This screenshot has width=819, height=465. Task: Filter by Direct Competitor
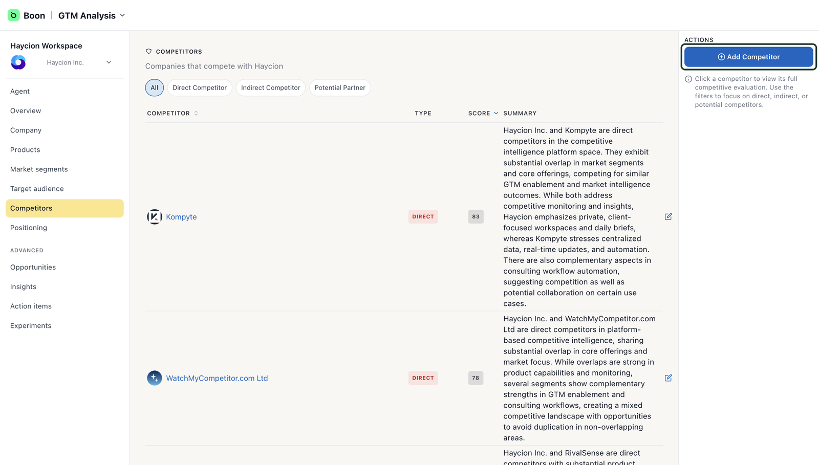[x=200, y=87]
